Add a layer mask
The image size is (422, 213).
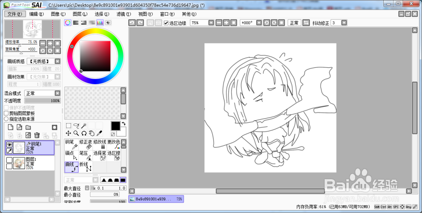(x=54, y=127)
